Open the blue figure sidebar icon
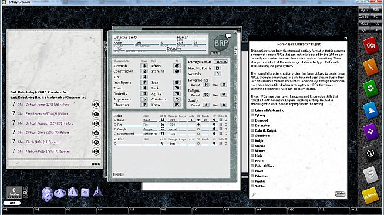Viewport: 384px width, 215px height. (x=370, y=110)
